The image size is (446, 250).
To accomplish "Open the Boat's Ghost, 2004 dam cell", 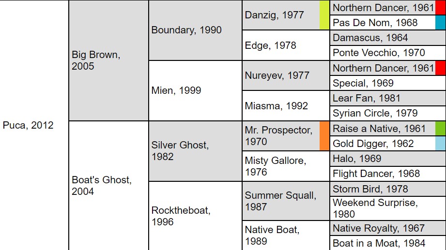I will [108, 186].
